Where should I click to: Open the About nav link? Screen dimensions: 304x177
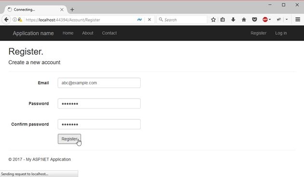point(88,33)
